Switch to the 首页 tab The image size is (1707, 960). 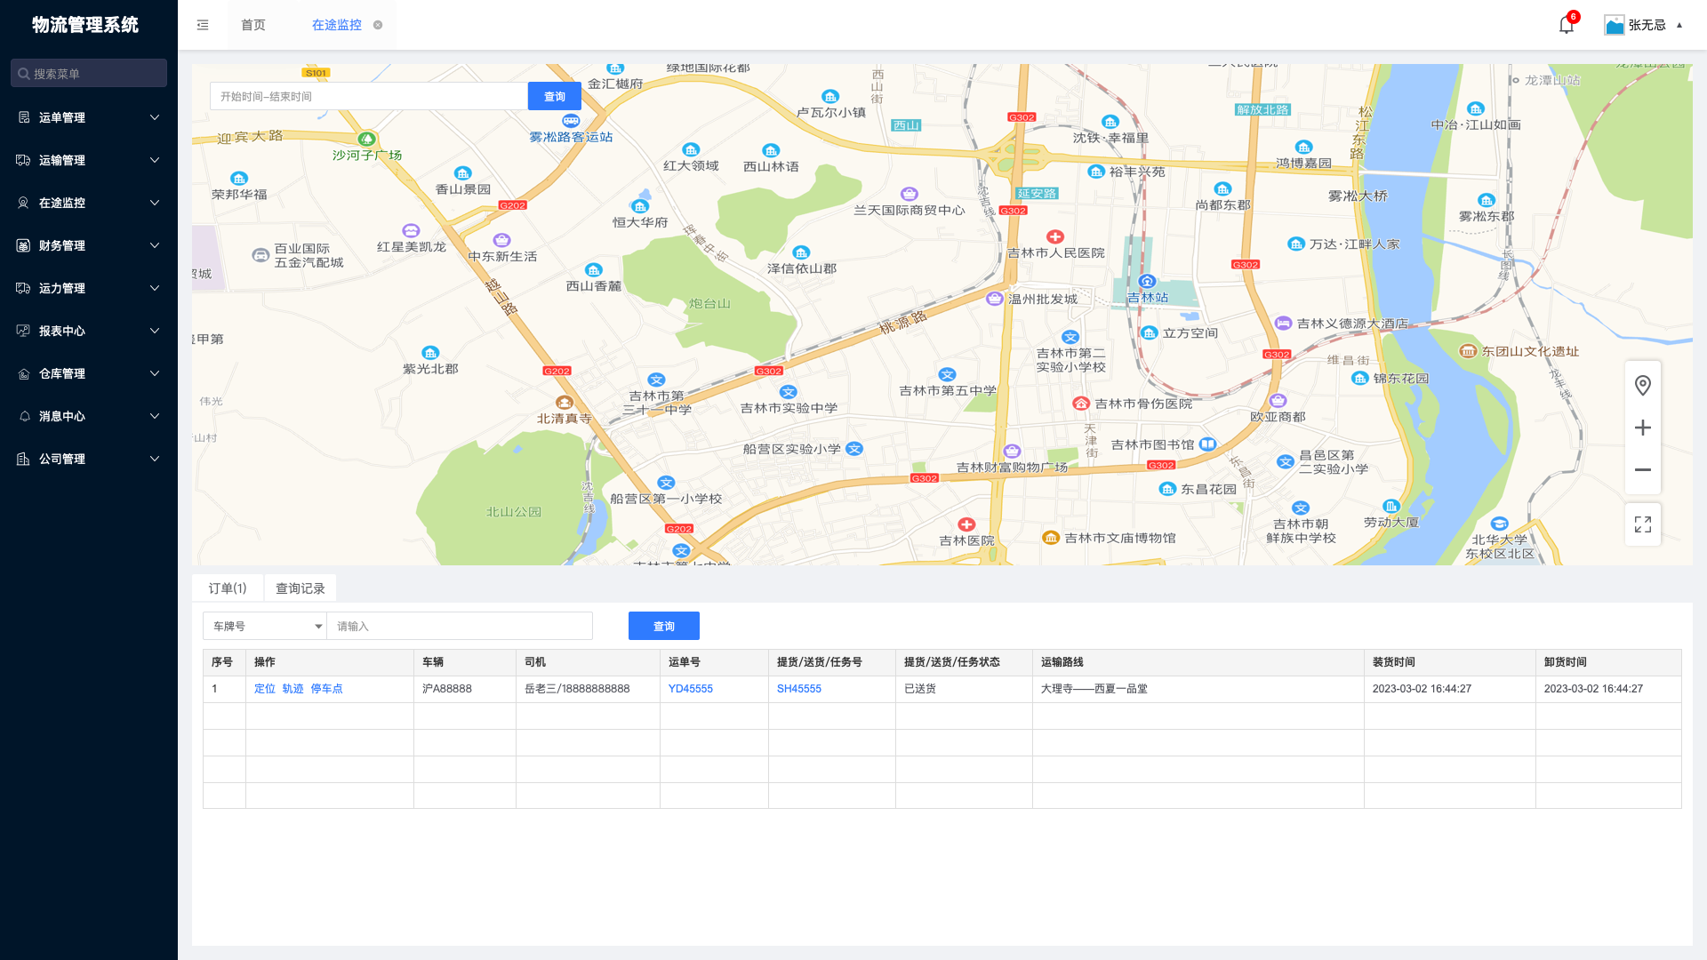click(253, 25)
